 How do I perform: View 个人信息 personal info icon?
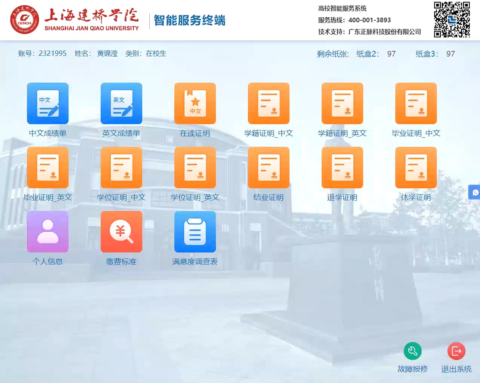[x=48, y=232]
